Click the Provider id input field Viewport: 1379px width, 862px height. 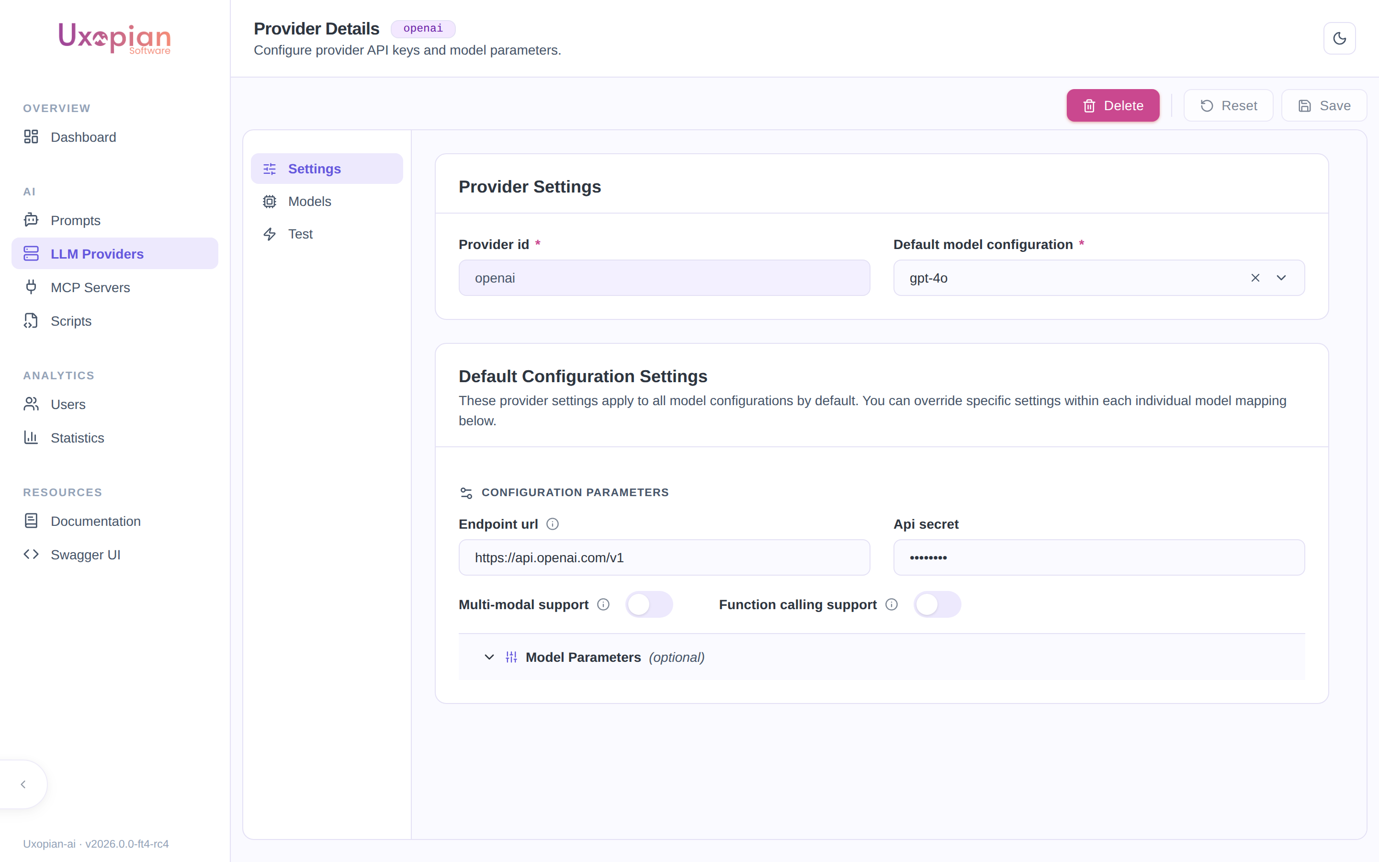point(664,278)
